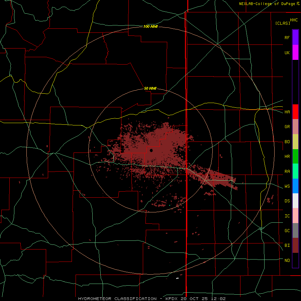Image resolution: width=301 pixels, height=301 pixels.
Task: Click the GR legend label
Action: [287, 127]
